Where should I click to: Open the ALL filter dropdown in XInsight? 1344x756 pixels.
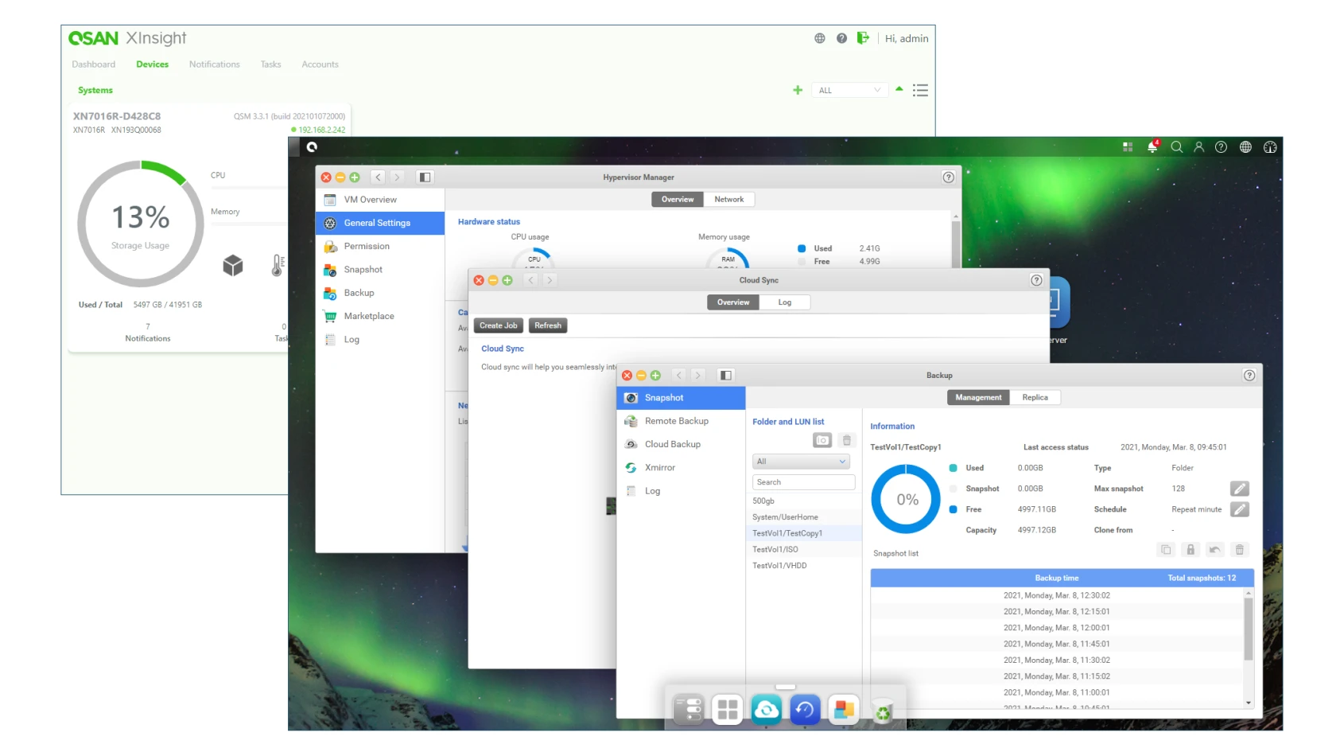(x=849, y=90)
